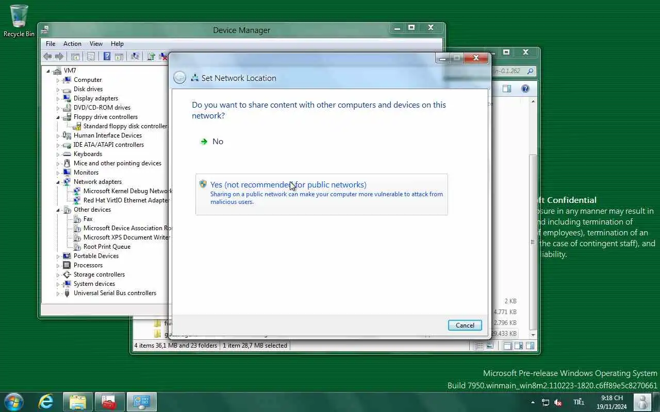Screen dimensions: 660x412
Task: Expand the Universal Serial Bus controllers node
Action: click(58, 293)
